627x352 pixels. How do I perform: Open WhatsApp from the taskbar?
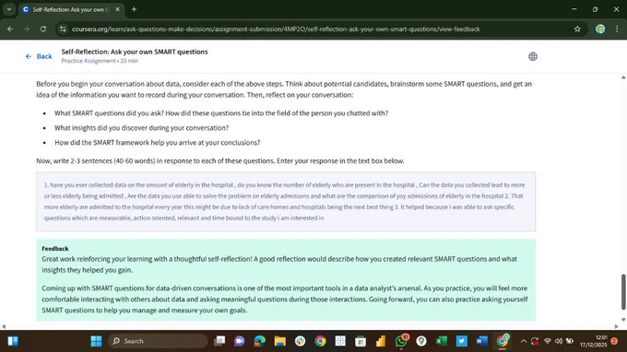tap(401, 341)
